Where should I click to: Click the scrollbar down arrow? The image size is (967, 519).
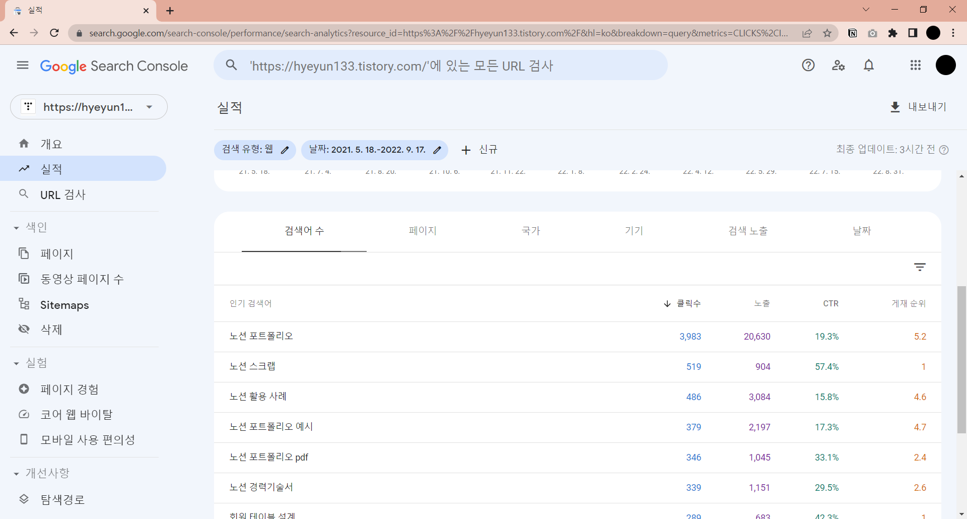[x=961, y=513]
